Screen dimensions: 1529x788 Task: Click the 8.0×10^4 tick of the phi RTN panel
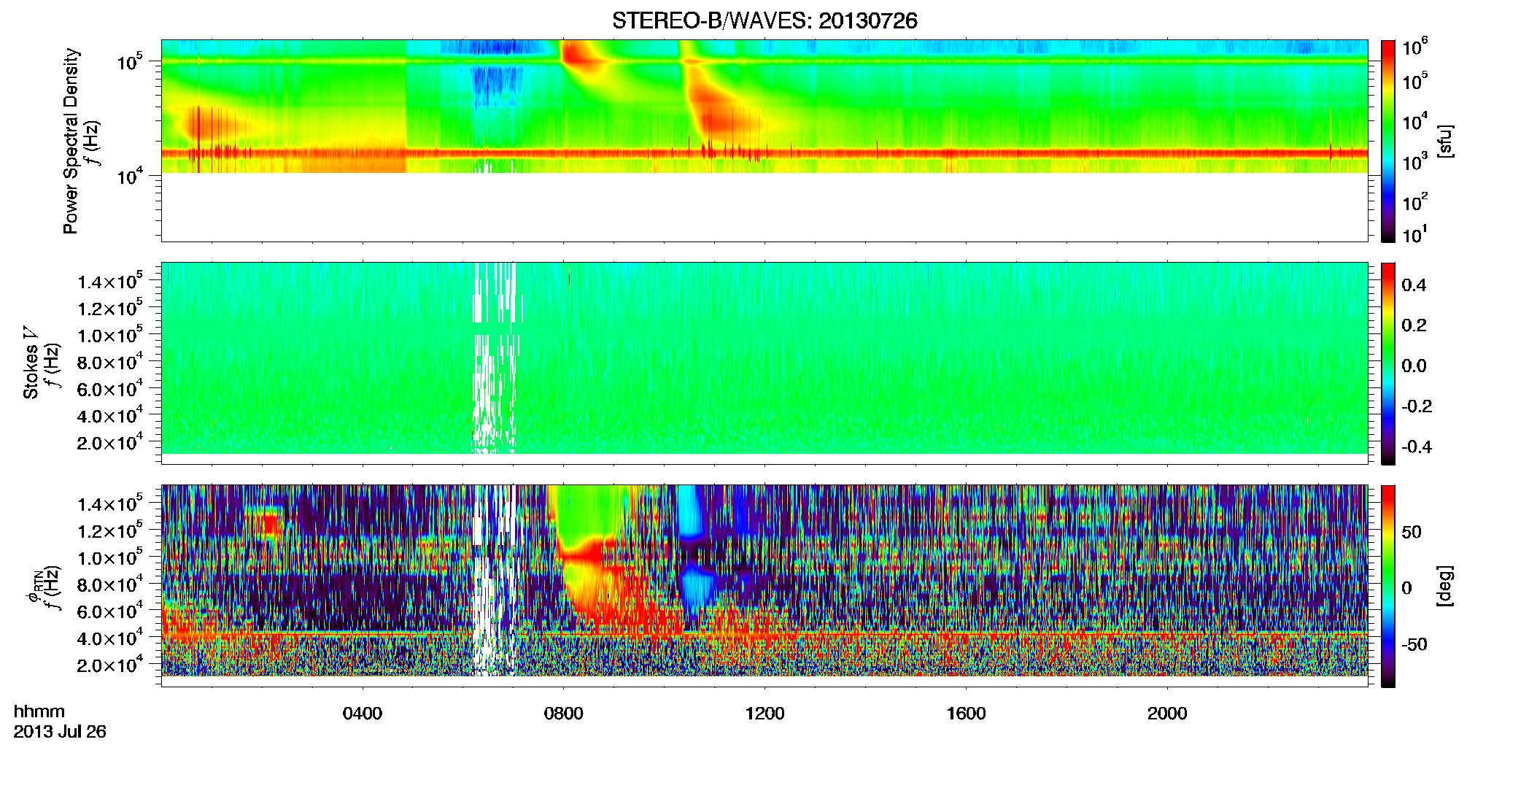coord(110,584)
